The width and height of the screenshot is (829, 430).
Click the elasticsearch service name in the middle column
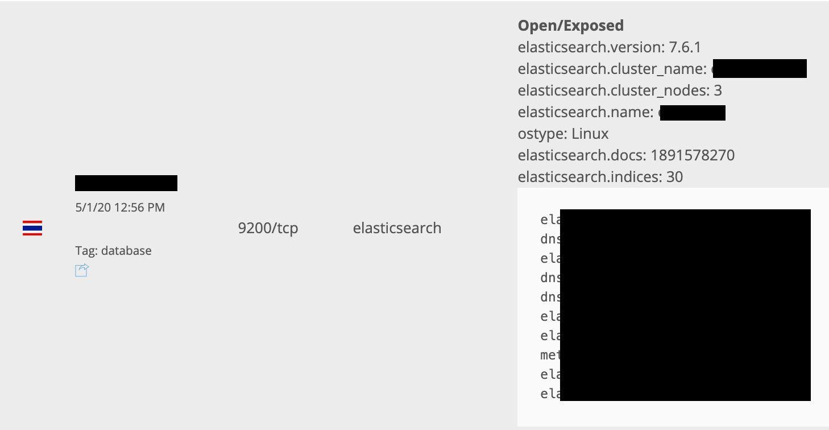397,228
